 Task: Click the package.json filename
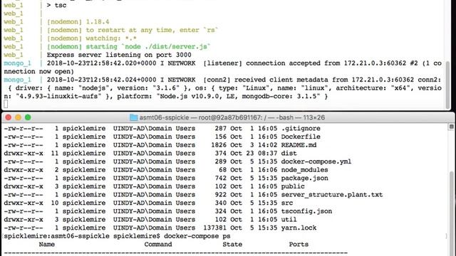point(304,178)
